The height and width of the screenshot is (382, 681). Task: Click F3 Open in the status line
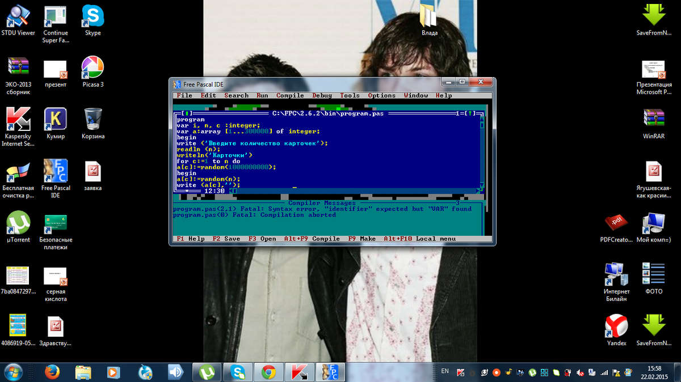[262, 239]
